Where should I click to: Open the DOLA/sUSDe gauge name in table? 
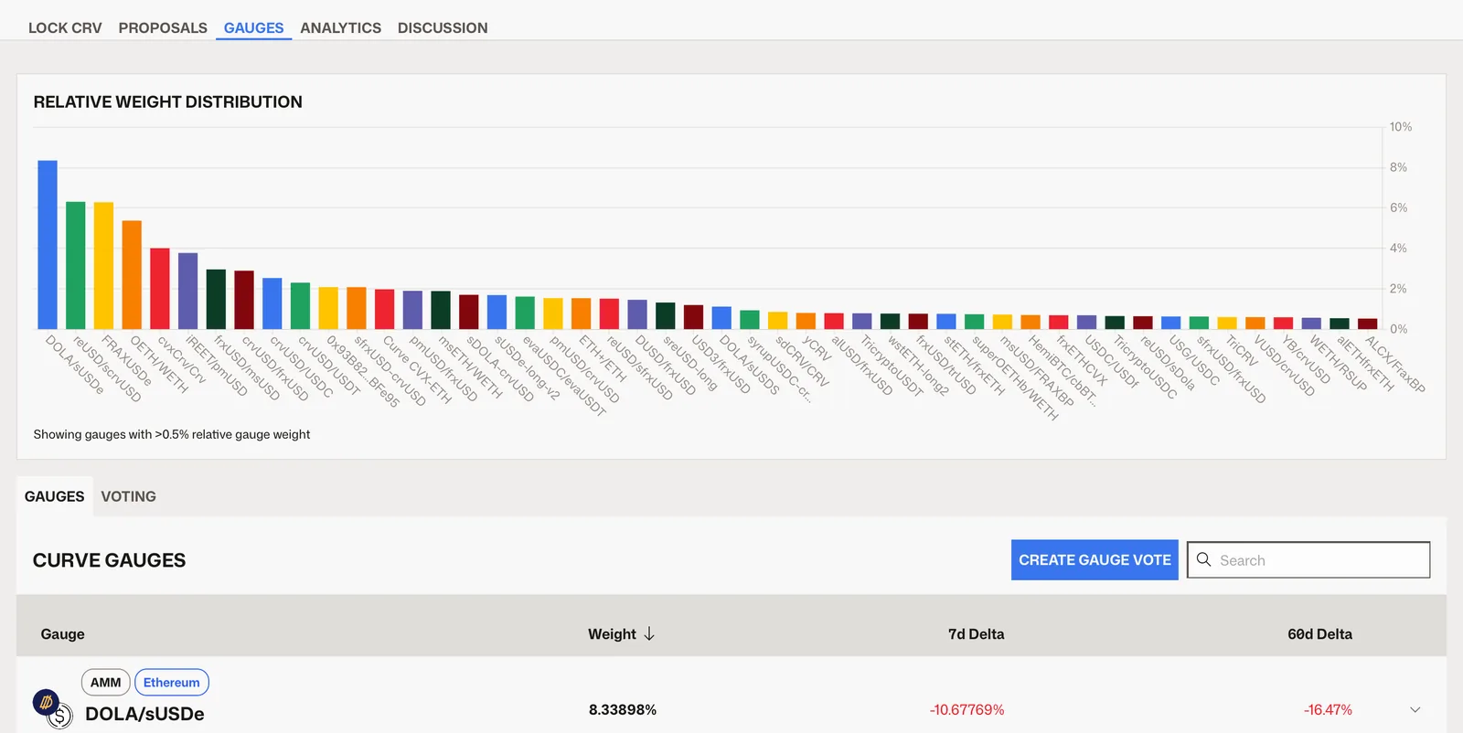tap(144, 714)
